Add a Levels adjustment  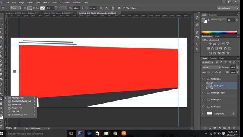point(215,44)
